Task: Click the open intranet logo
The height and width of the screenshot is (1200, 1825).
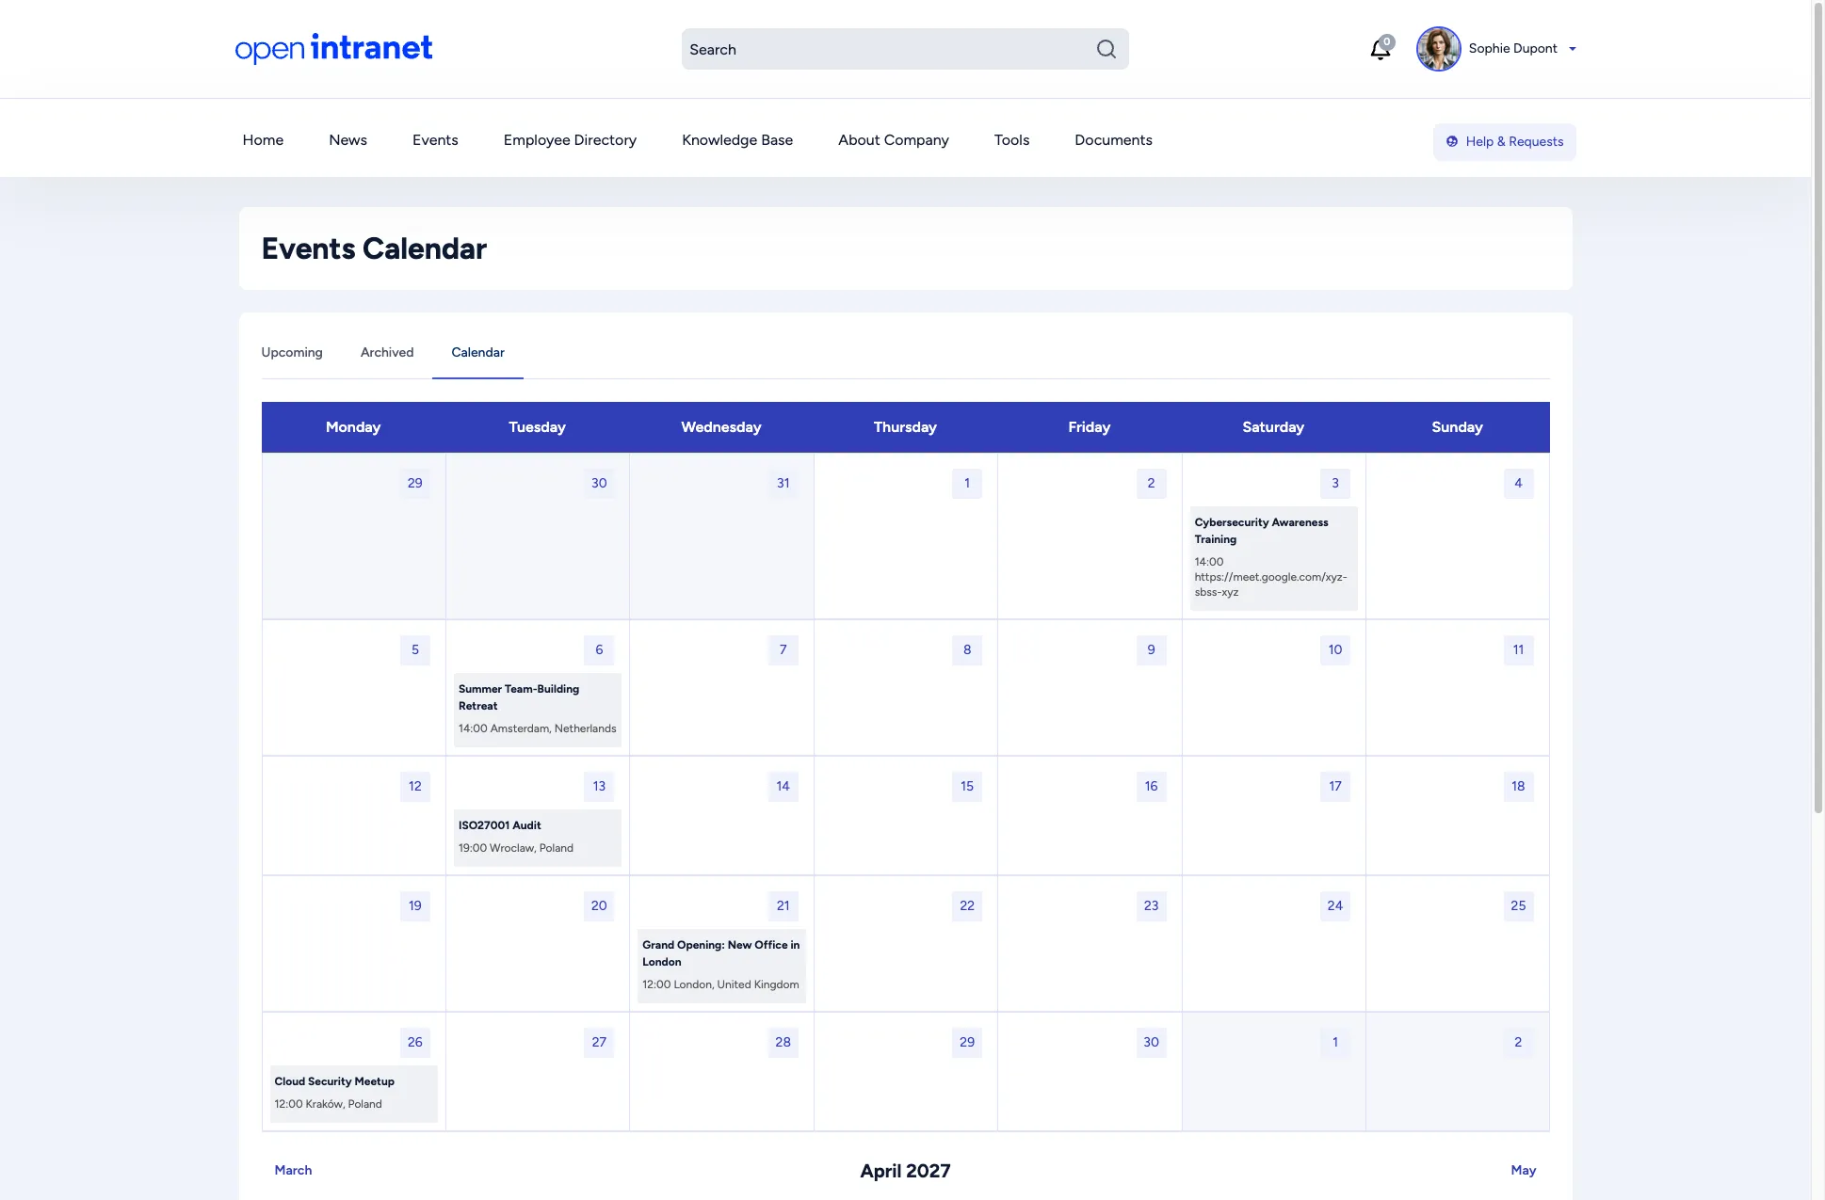Action: coord(333,48)
